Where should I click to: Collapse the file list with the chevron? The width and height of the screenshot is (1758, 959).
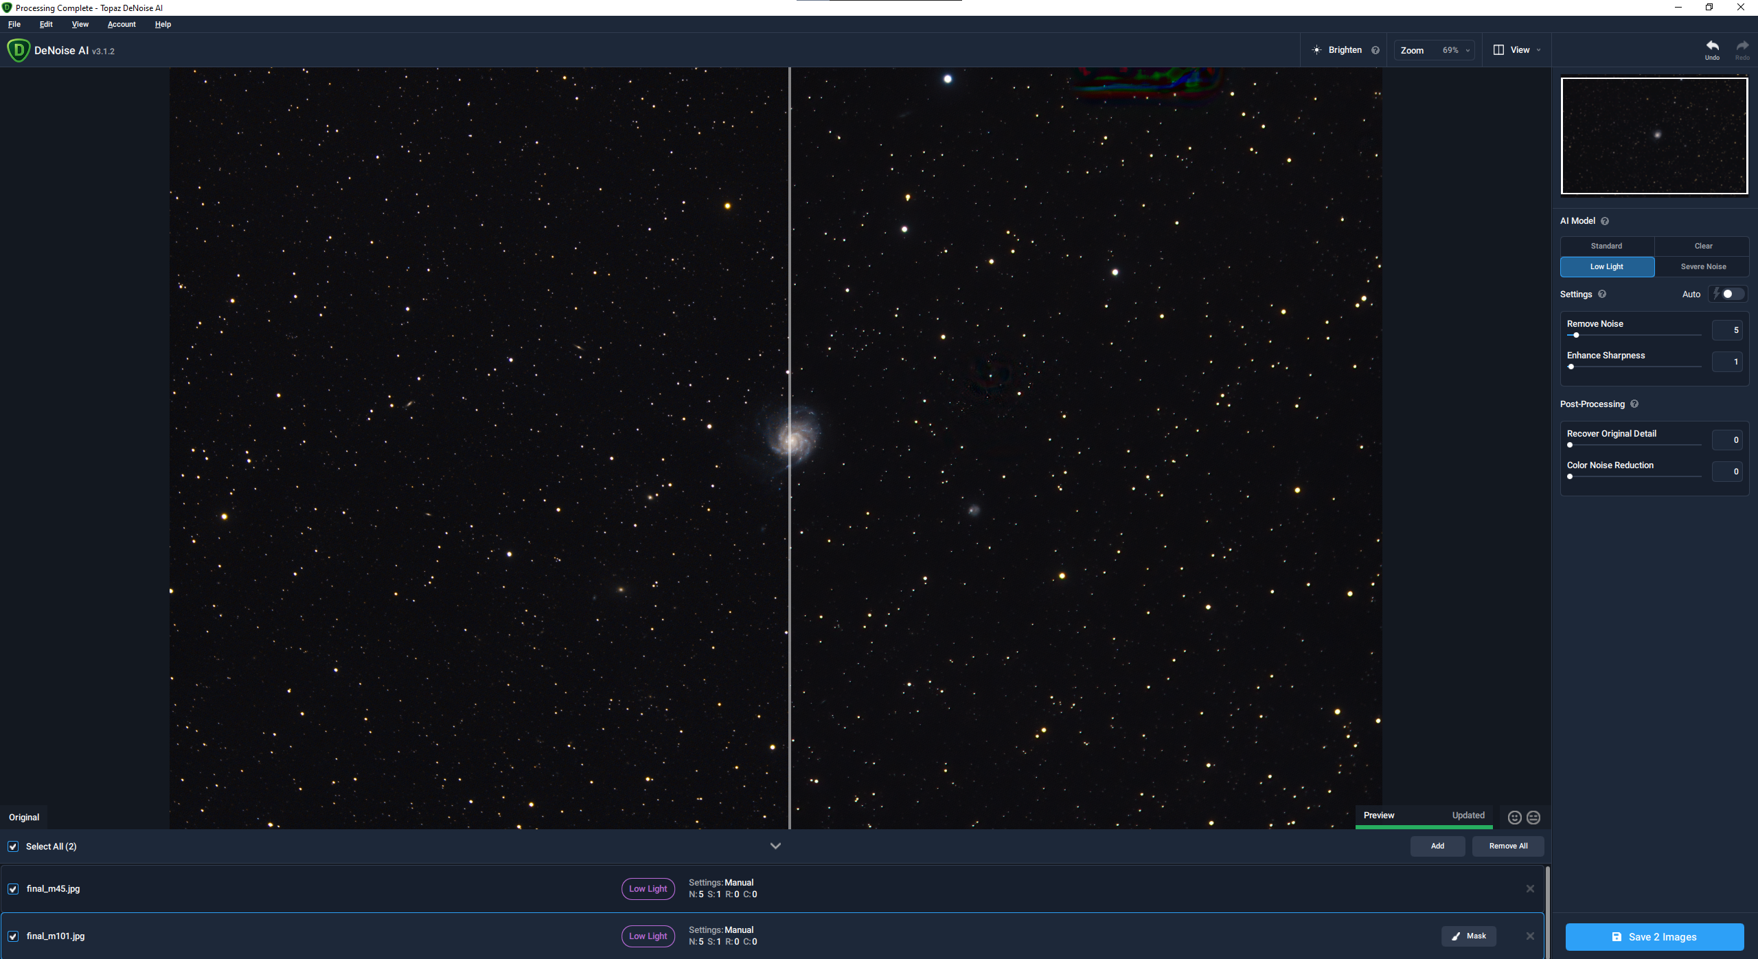coord(775,846)
